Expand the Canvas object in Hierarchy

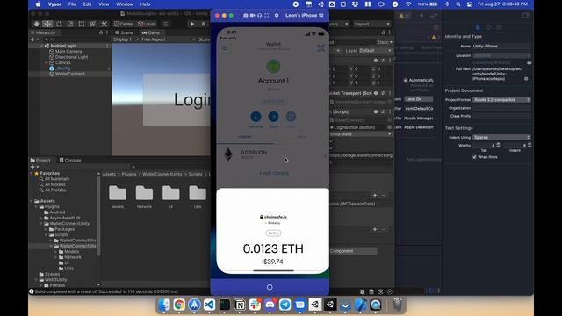pyautogui.click(x=47, y=62)
